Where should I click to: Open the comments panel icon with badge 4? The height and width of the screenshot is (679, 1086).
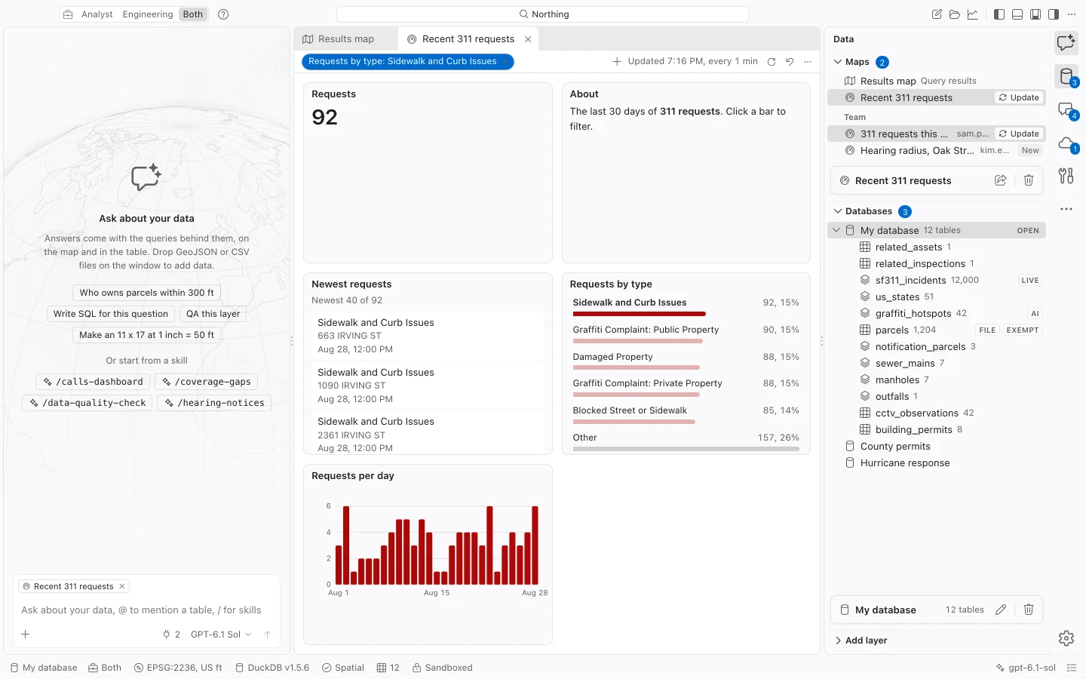(1066, 109)
